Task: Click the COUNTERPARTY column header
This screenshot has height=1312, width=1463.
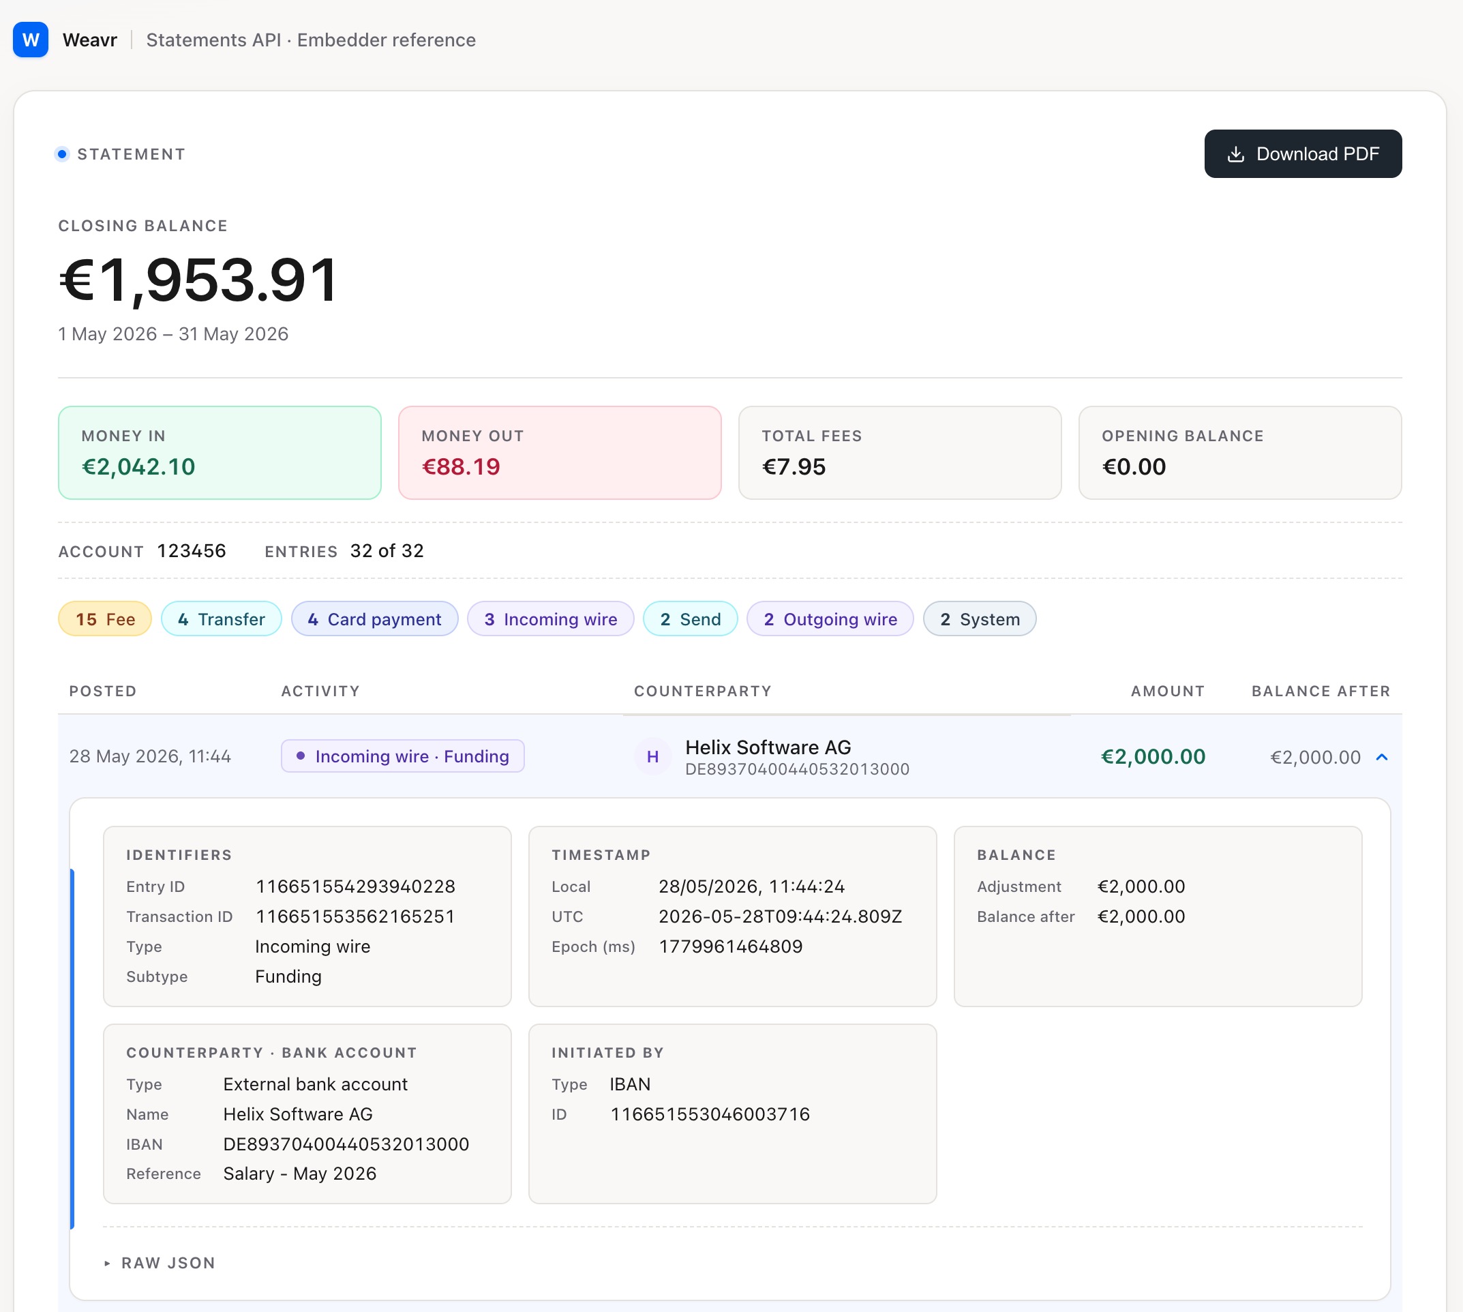Action: pyautogui.click(x=703, y=691)
